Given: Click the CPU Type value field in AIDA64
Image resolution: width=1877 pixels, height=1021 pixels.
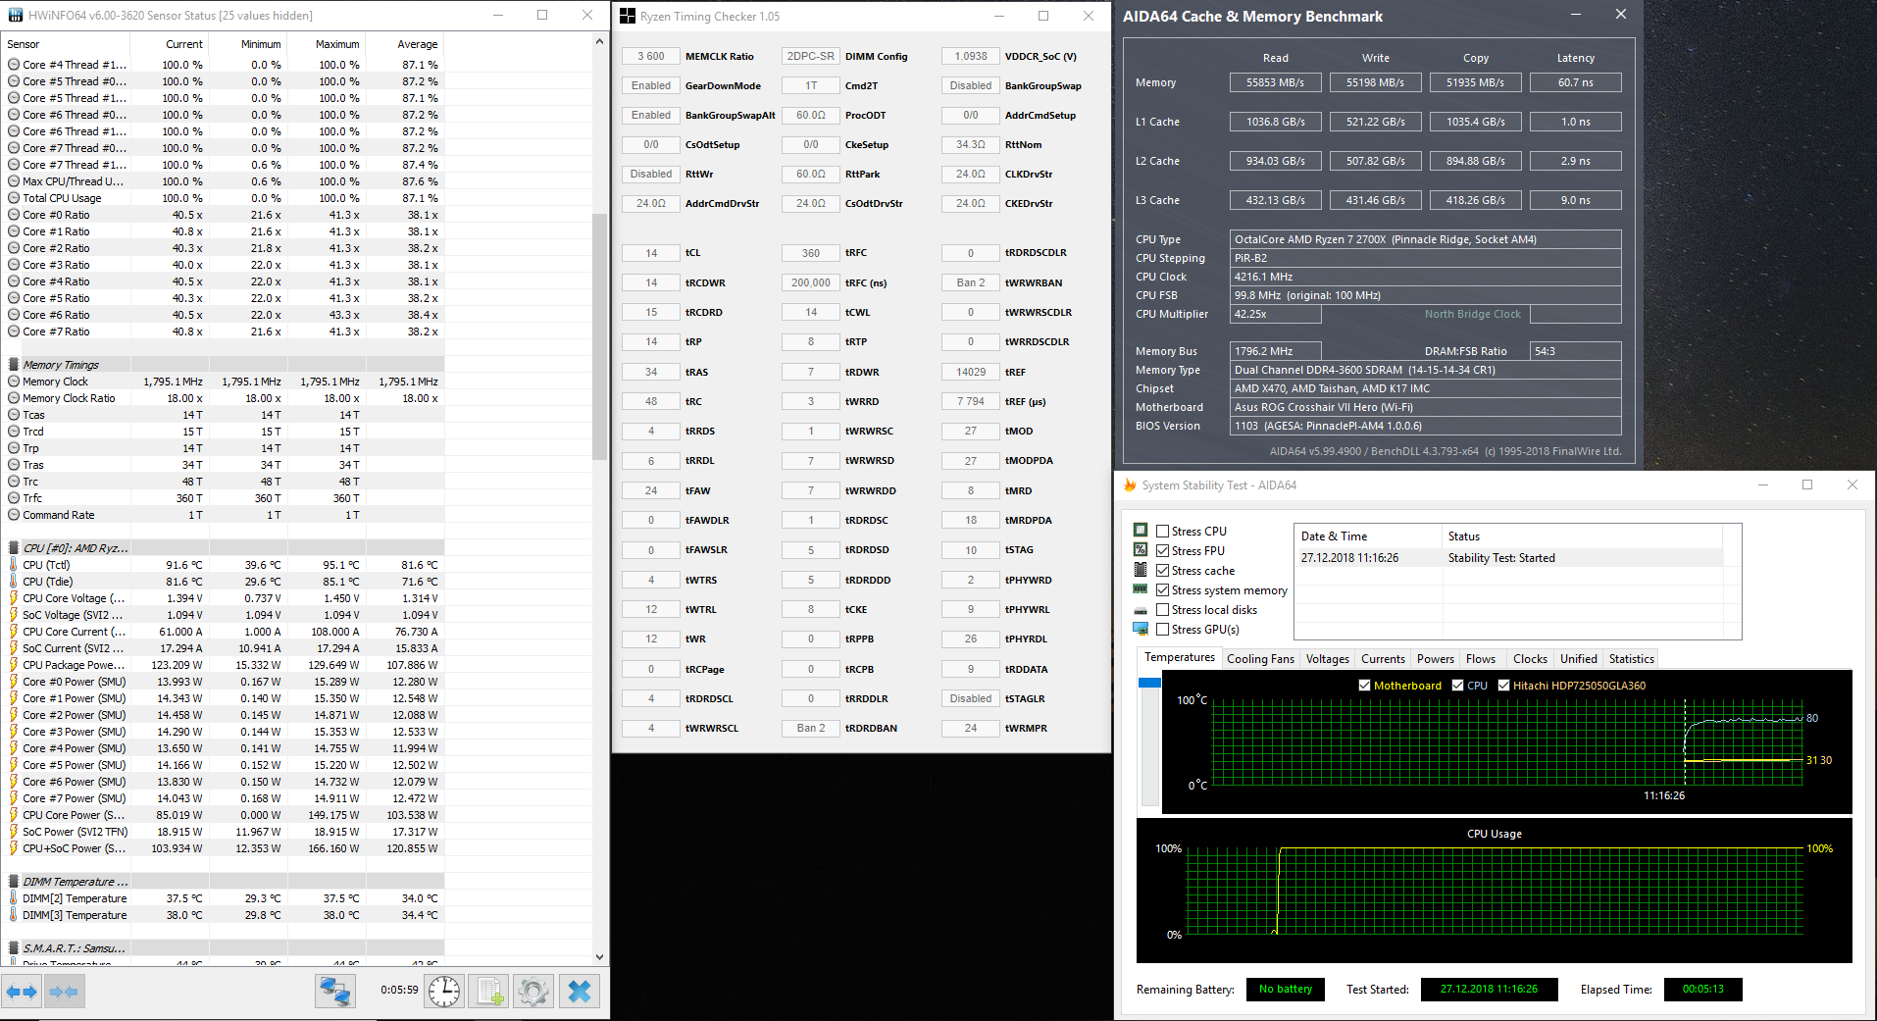Looking at the screenshot, I should (x=1426, y=239).
